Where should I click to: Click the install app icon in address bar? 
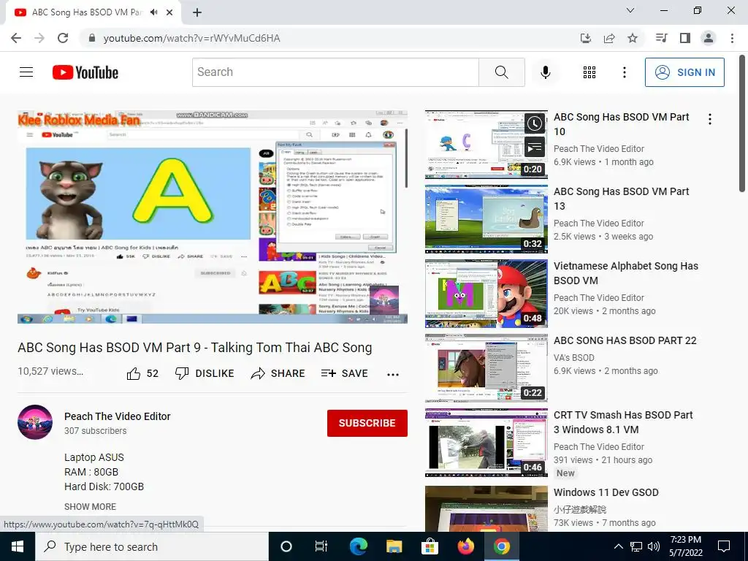[586, 38]
